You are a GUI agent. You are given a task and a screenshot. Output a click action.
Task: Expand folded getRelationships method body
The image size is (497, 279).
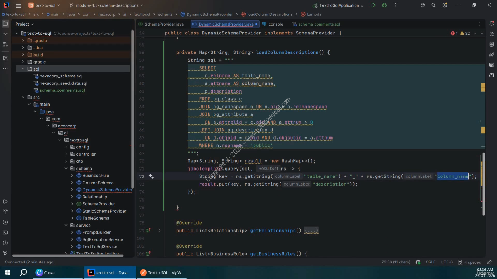coord(311,231)
